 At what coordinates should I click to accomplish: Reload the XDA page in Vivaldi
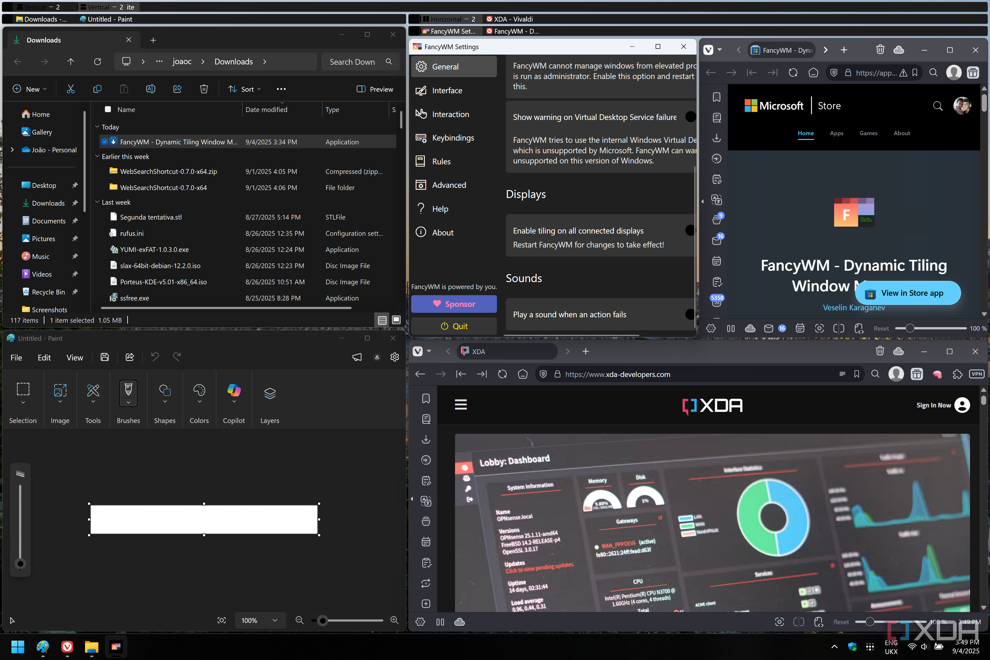coord(502,374)
